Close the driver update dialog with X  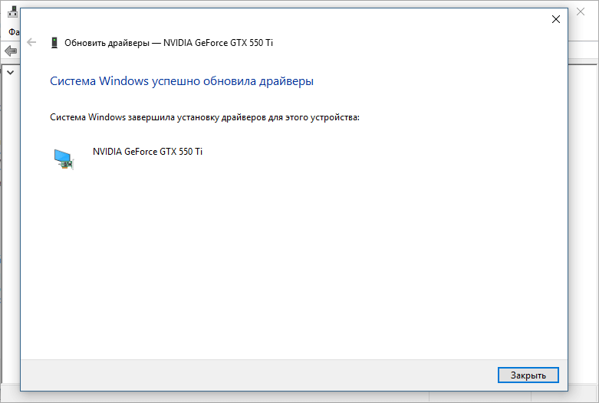point(556,19)
